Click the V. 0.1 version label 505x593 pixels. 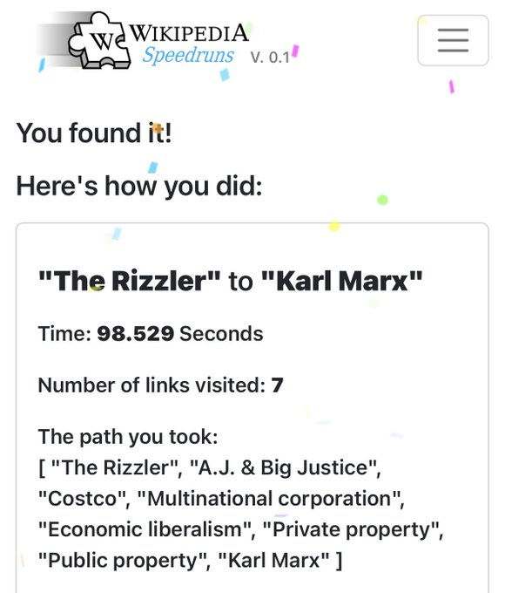[270, 58]
